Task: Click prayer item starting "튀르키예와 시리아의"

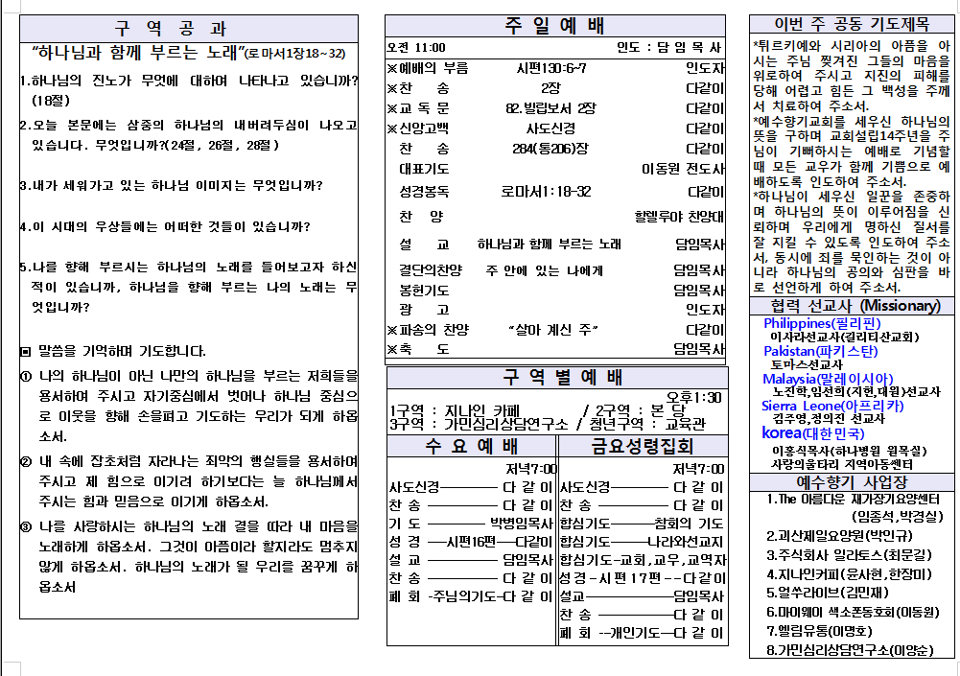Action: click(x=852, y=76)
